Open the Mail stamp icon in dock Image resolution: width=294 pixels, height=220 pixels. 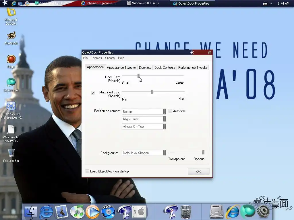tap(61, 212)
